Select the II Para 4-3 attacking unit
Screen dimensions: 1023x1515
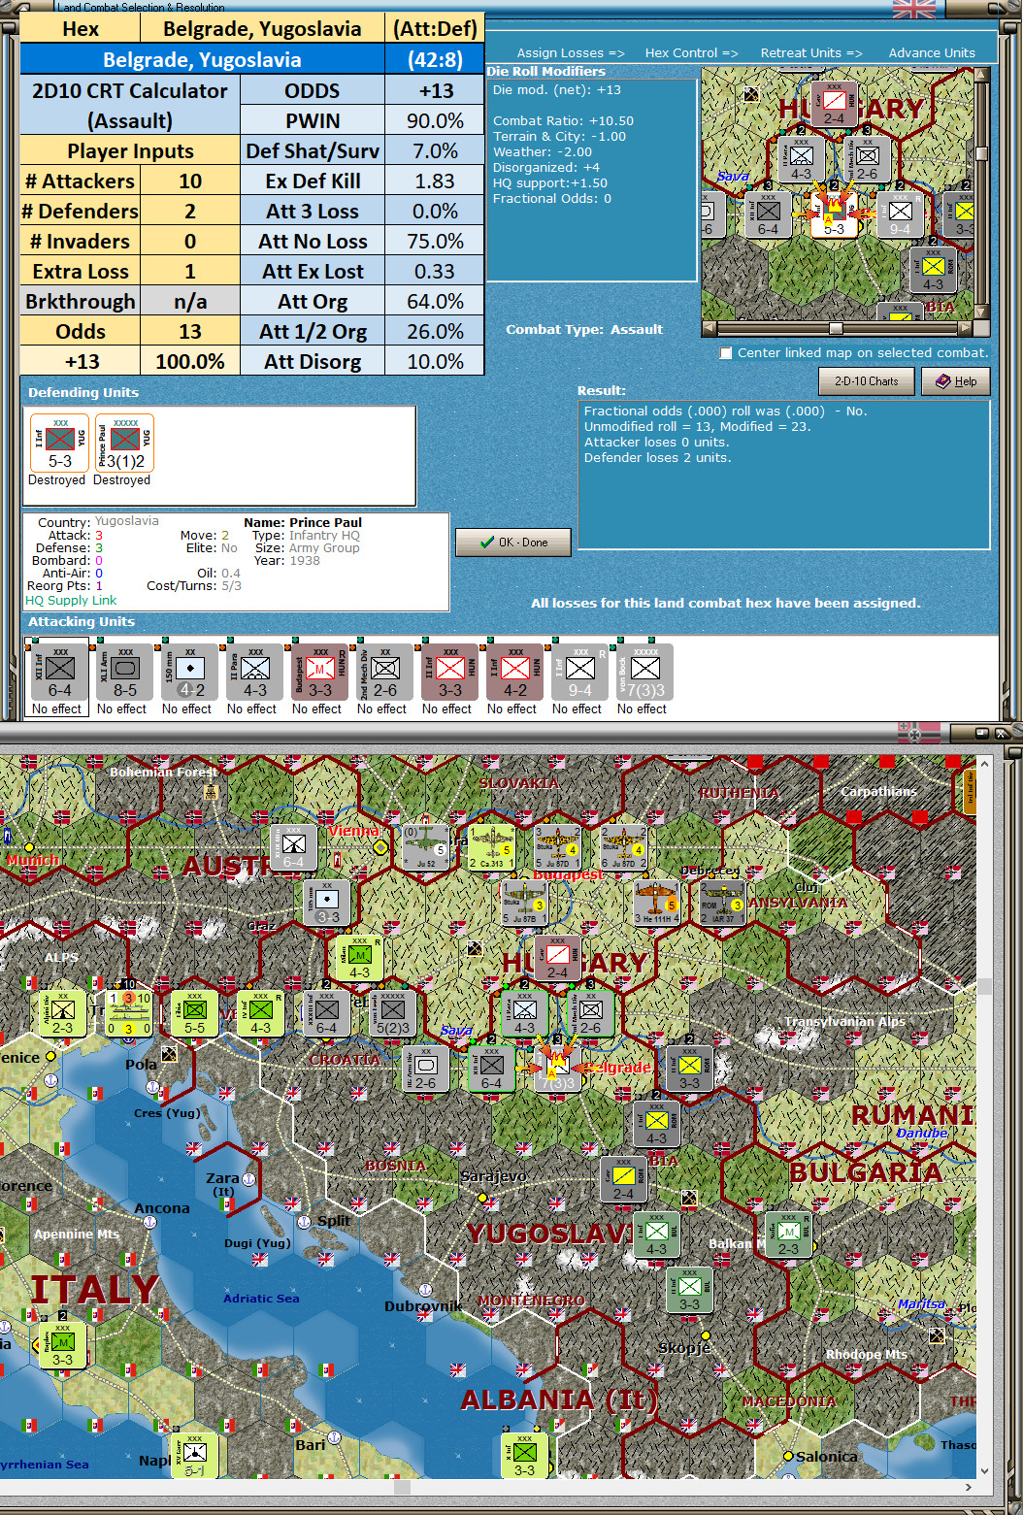click(254, 672)
